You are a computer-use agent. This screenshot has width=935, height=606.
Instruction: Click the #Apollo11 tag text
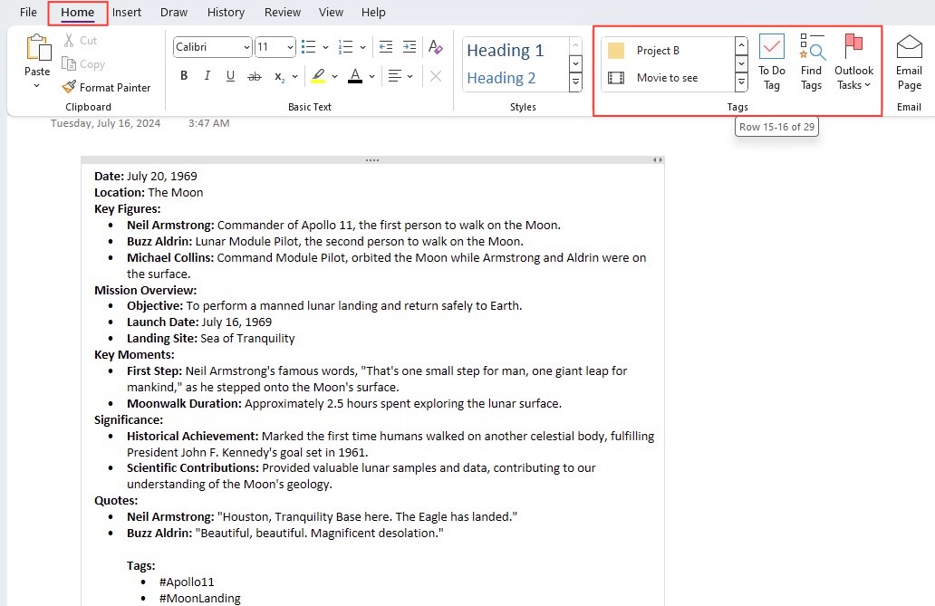tap(187, 582)
